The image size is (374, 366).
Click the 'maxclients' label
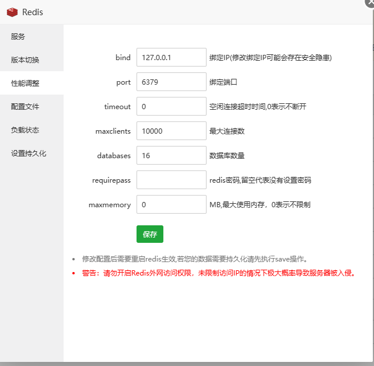[x=113, y=131]
